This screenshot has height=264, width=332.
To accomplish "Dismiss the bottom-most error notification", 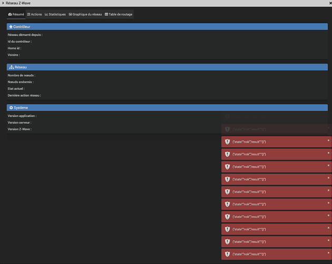I will (x=328, y=253).
